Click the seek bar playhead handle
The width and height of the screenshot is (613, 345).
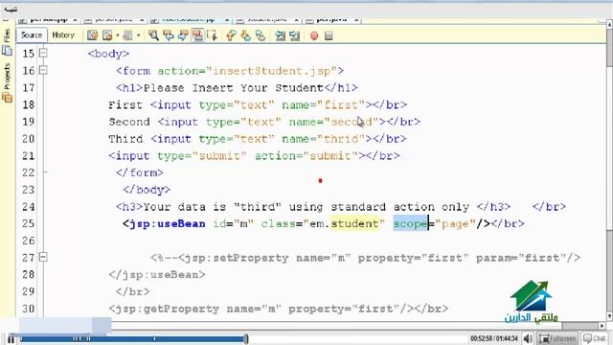coord(246,338)
